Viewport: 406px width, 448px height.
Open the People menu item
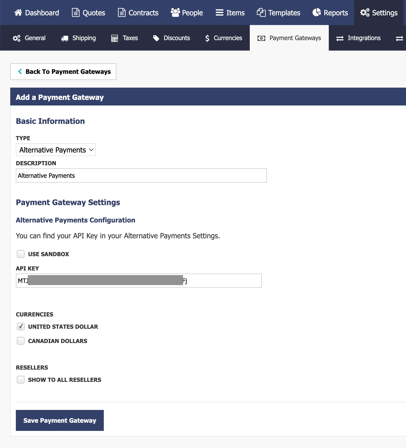pos(187,13)
